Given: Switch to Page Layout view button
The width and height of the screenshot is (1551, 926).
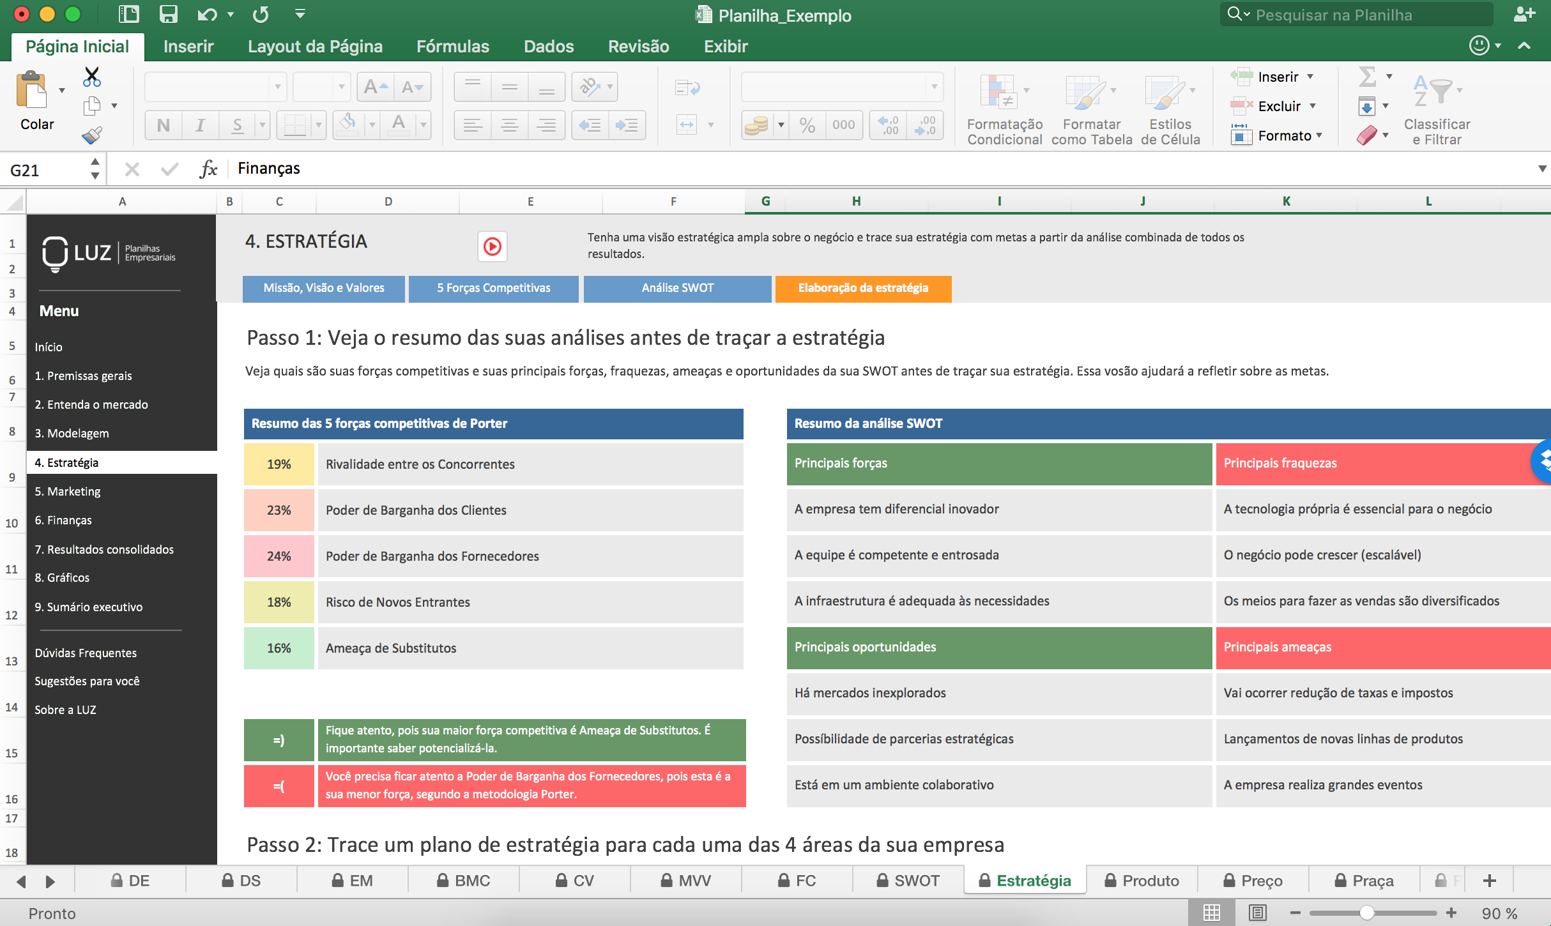Looking at the screenshot, I should click(1257, 913).
